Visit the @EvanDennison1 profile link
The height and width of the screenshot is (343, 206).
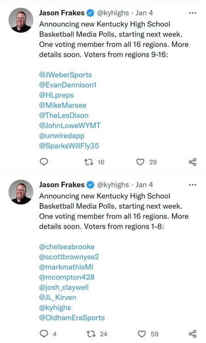(68, 85)
